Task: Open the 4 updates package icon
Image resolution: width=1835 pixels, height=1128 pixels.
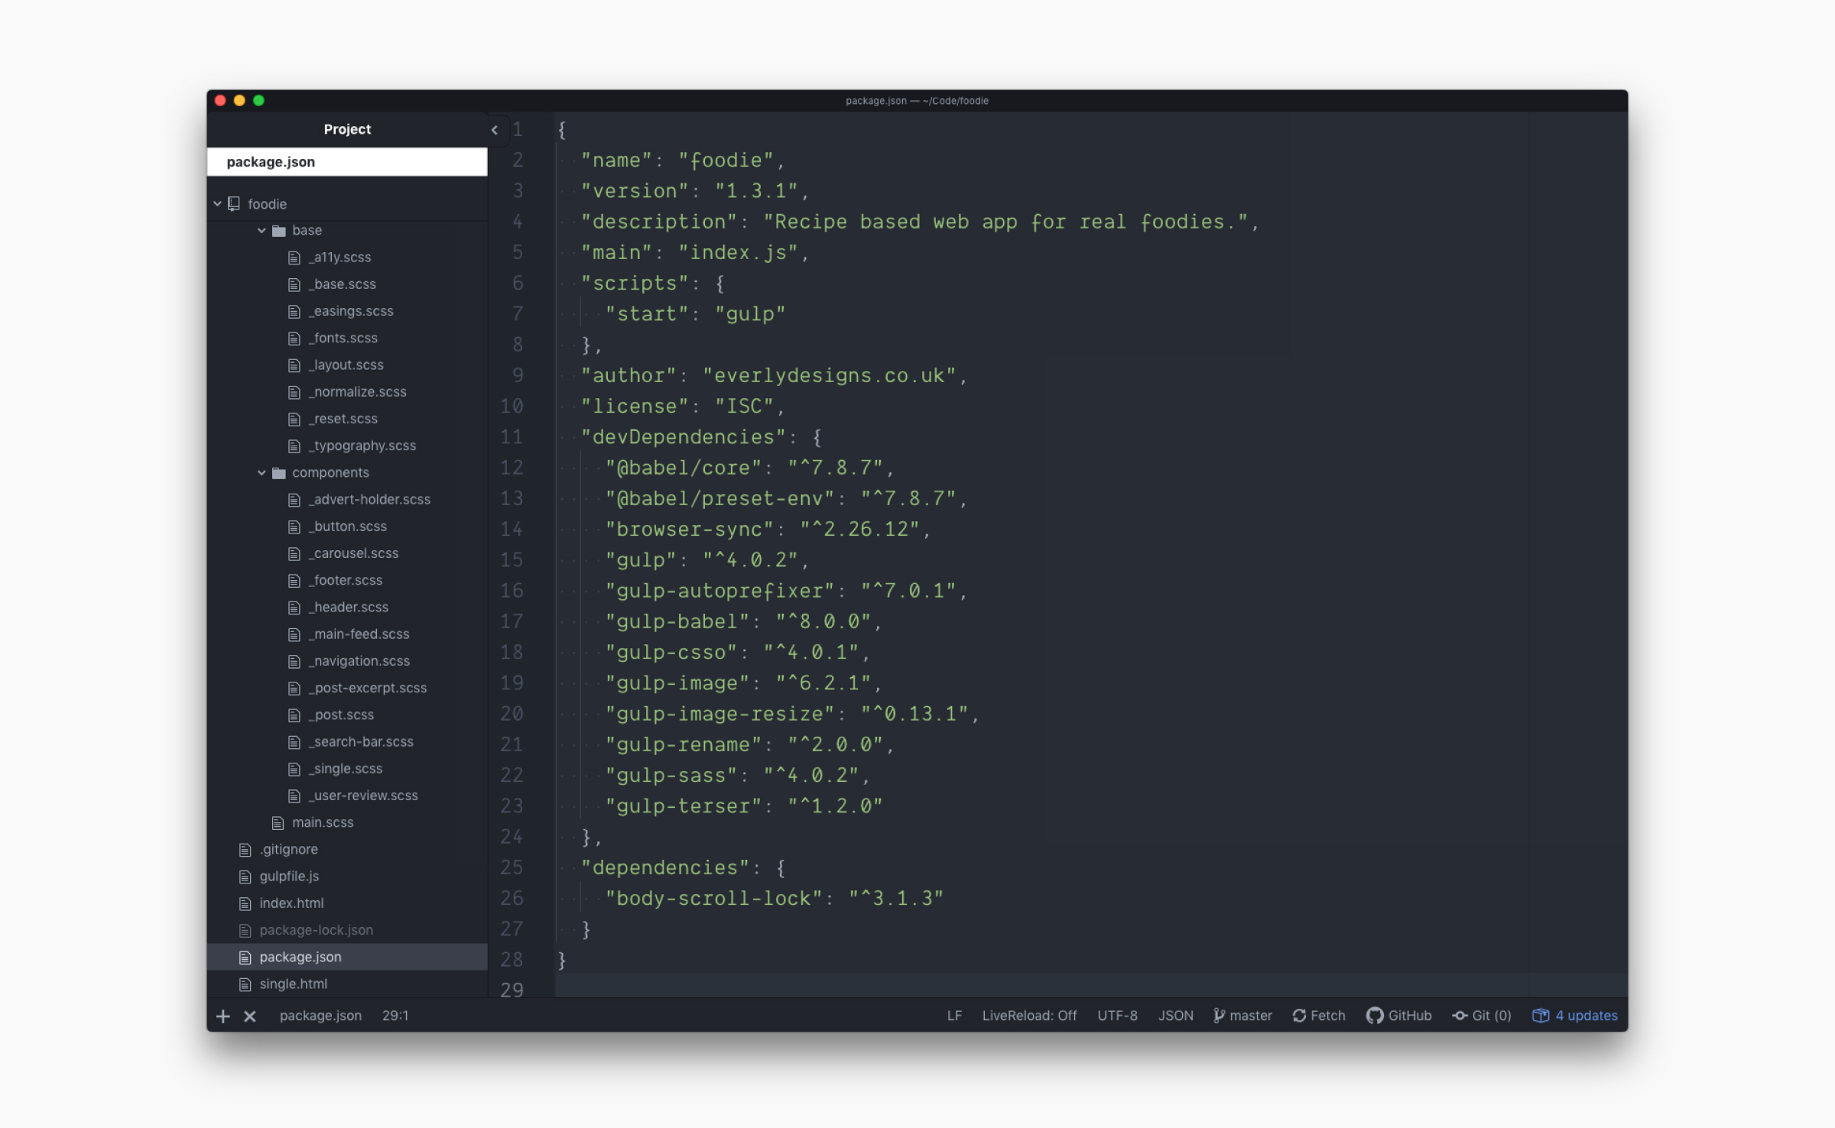Action: pyautogui.click(x=1541, y=1016)
